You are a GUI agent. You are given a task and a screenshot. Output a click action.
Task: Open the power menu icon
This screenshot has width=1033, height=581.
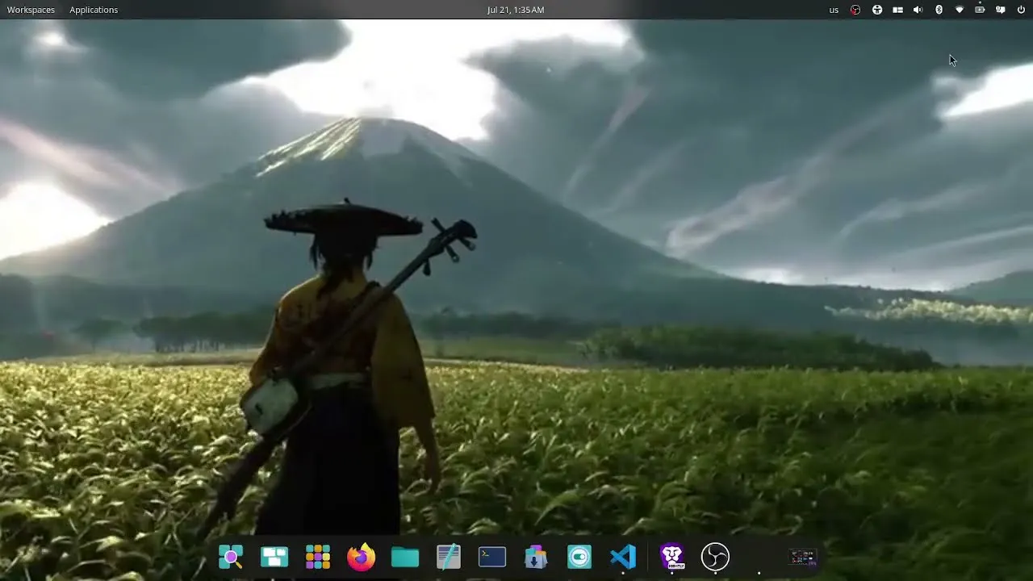1021,10
